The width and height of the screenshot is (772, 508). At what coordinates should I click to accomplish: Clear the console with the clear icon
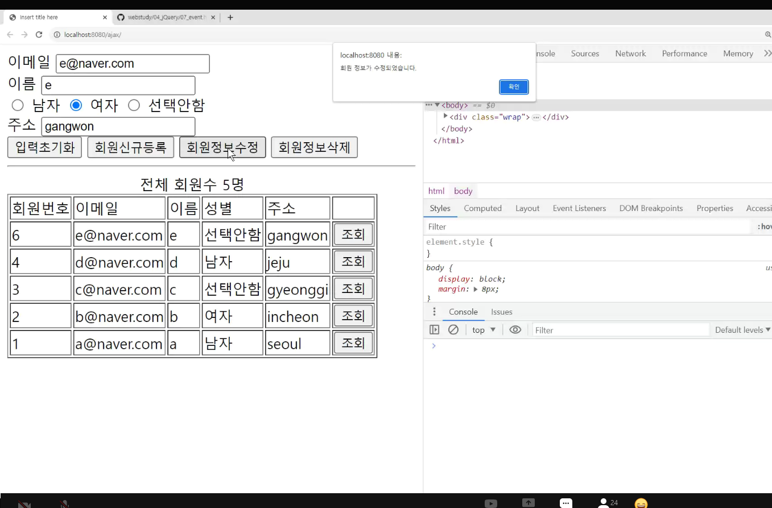click(x=453, y=330)
